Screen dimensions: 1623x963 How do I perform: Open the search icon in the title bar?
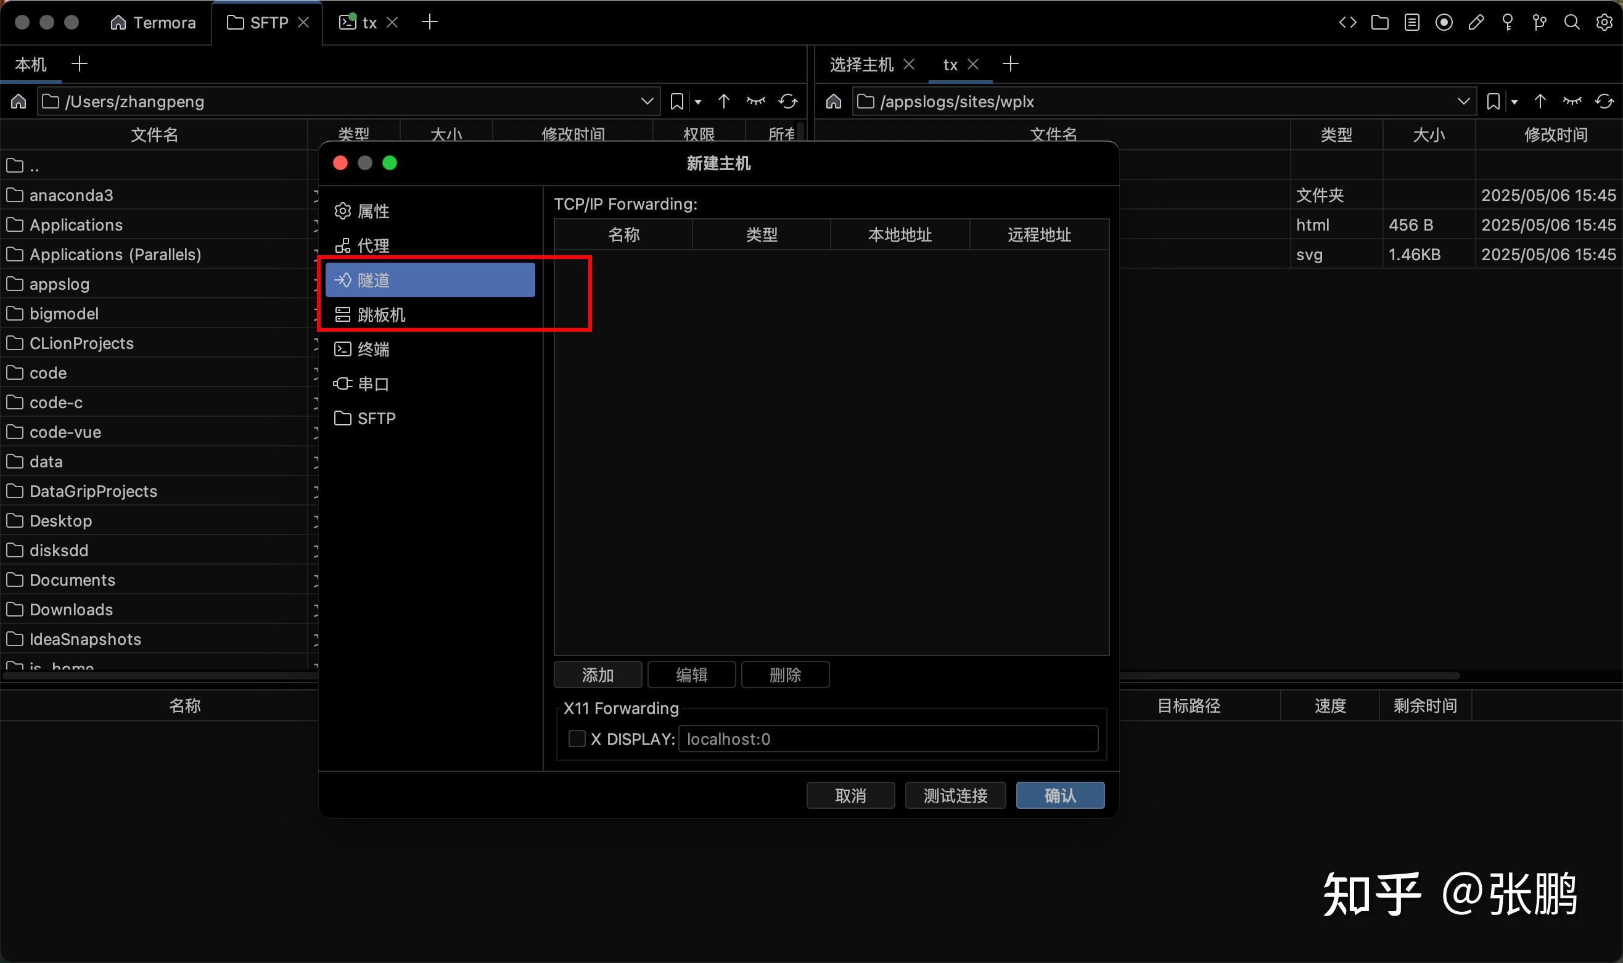tap(1572, 22)
